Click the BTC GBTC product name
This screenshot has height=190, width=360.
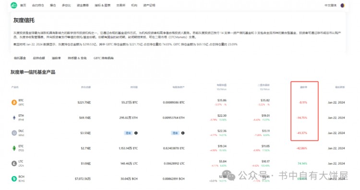(21, 102)
